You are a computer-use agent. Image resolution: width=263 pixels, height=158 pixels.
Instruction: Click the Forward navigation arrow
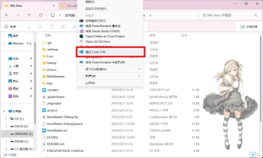point(18,15)
